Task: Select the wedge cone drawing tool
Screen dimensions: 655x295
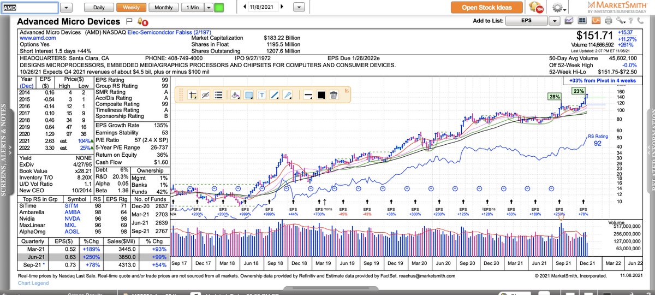Action: coord(288,95)
